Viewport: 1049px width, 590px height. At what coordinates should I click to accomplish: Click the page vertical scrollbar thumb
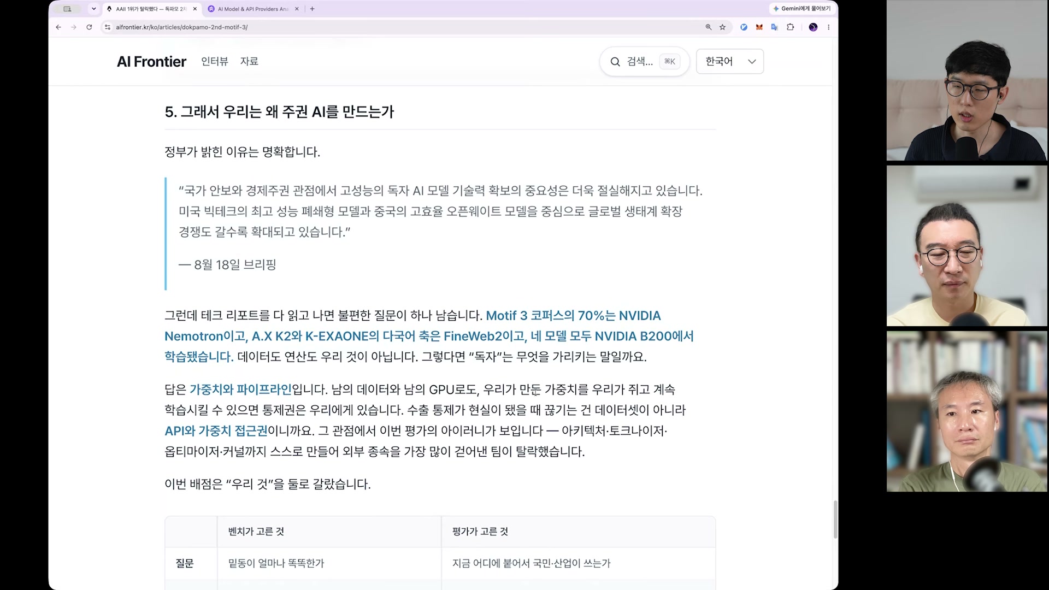[x=835, y=519]
